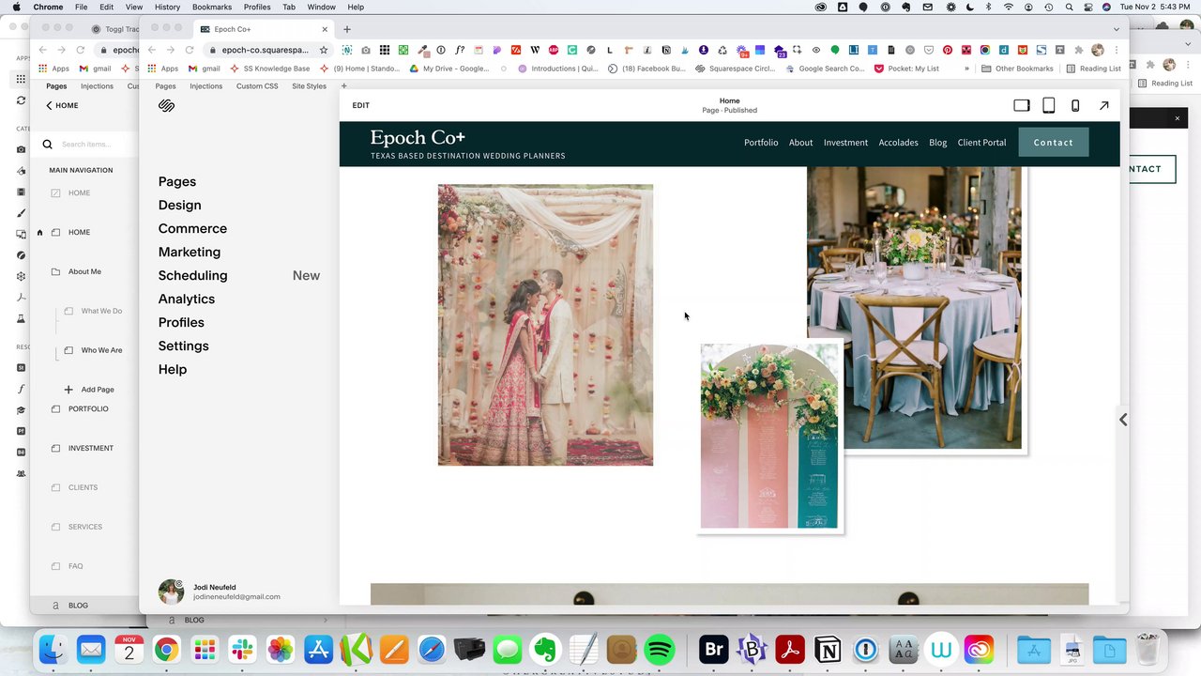Open Notion from the dock

[828, 650]
